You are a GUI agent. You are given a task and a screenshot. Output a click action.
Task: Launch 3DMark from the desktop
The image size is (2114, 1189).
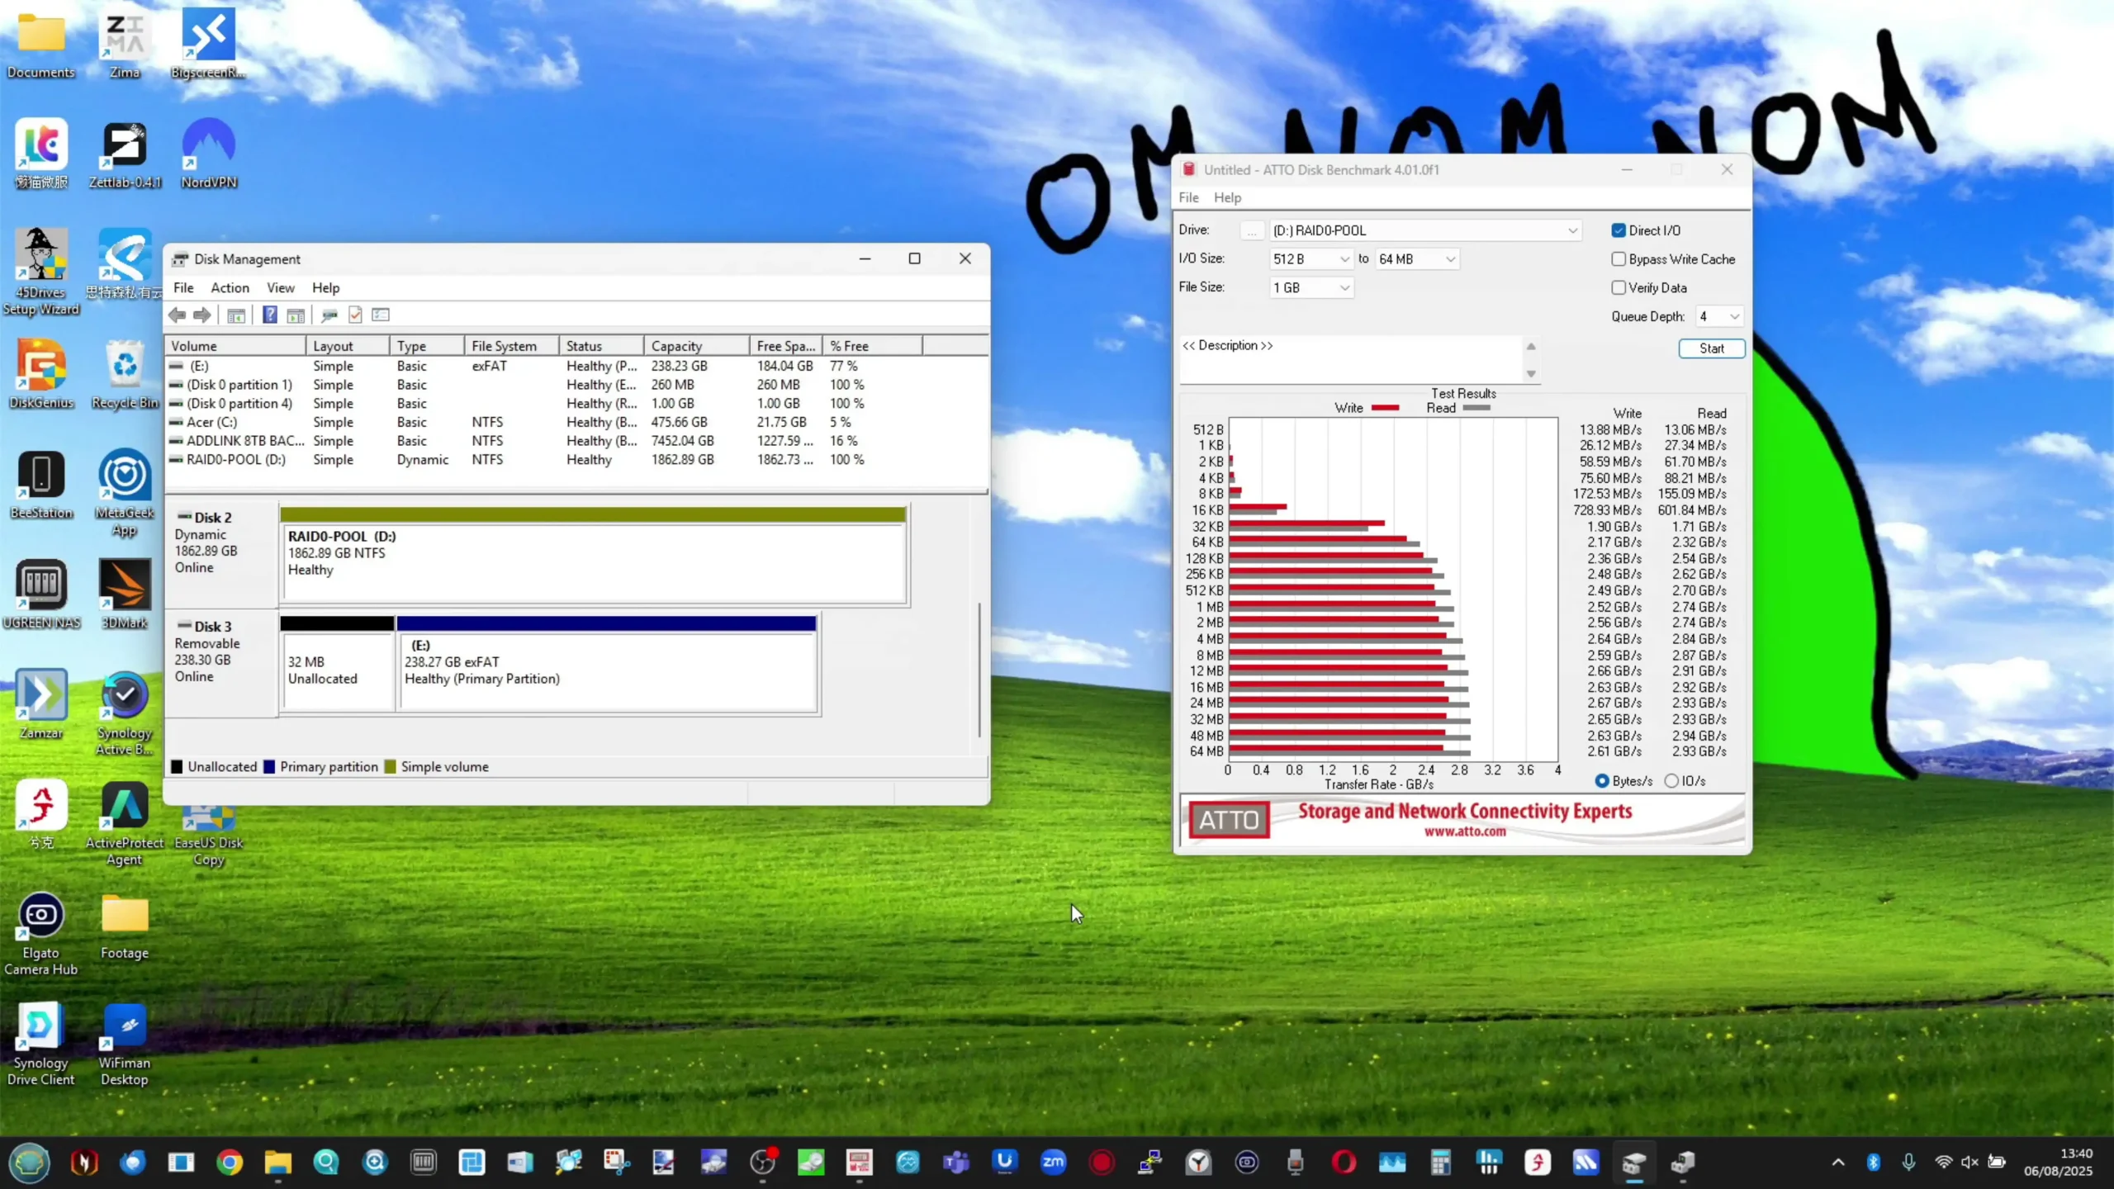coord(125,594)
